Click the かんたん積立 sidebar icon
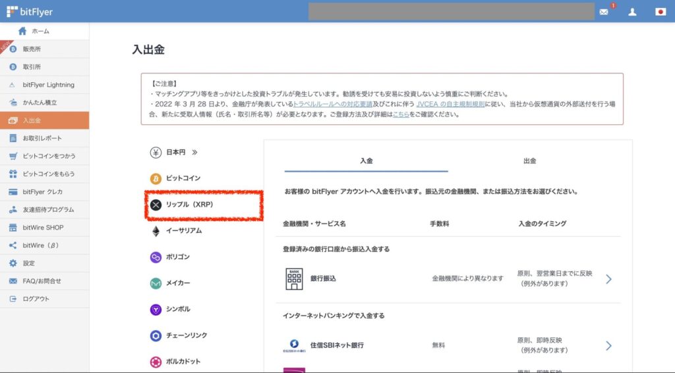The height and width of the screenshot is (373, 675). pyautogui.click(x=13, y=102)
